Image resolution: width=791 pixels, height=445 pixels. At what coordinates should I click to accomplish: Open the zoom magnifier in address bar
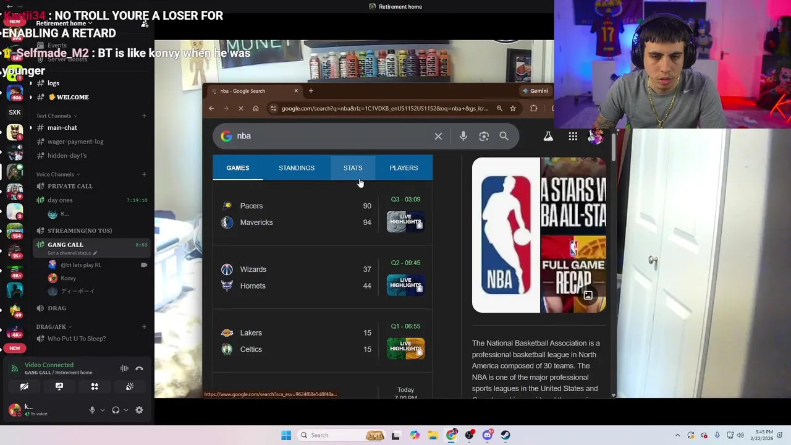499,108
